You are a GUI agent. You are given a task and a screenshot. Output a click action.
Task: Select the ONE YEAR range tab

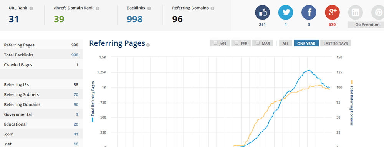pyautogui.click(x=306, y=43)
